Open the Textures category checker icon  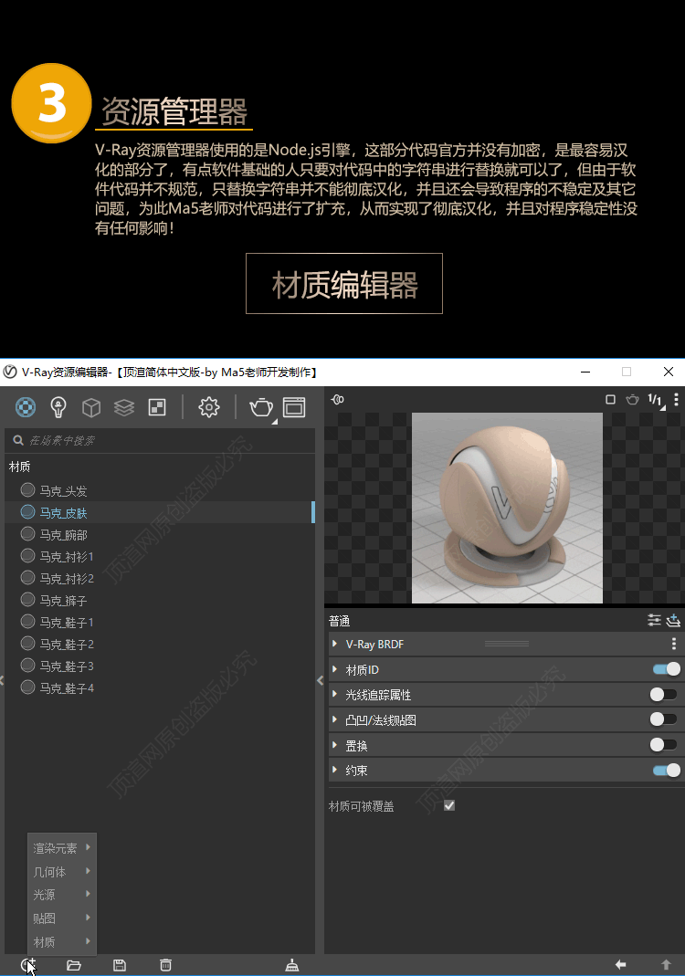[x=157, y=407]
